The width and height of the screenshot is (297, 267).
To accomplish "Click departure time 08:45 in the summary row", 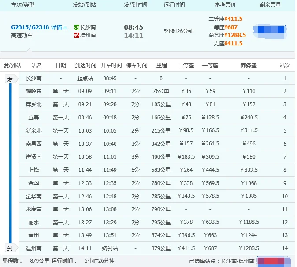I will tap(134, 27).
